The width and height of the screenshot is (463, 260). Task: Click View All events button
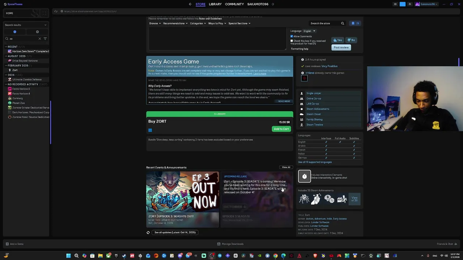point(286,168)
